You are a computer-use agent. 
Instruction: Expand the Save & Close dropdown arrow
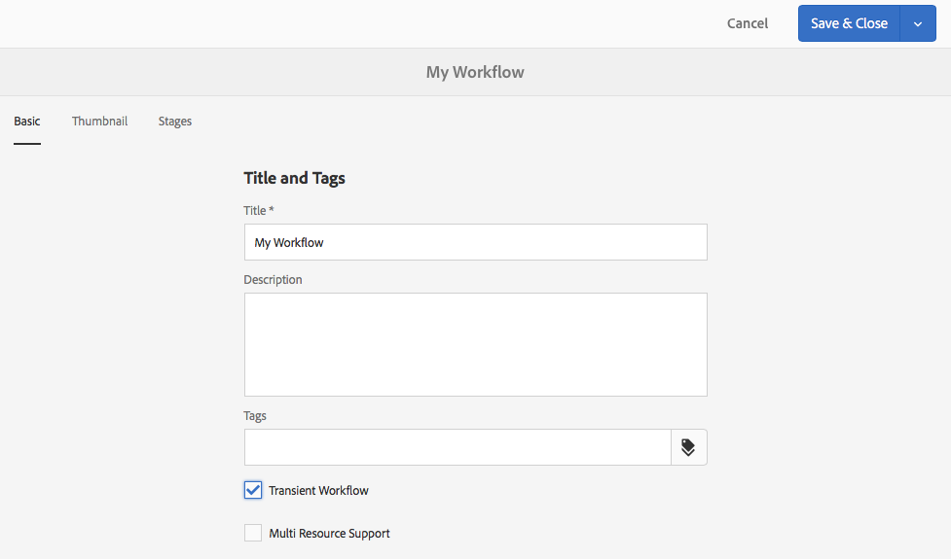point(917,24)
